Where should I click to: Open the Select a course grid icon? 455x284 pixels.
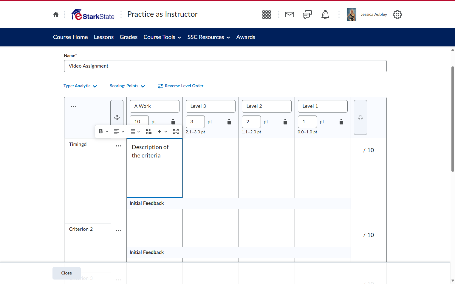pos(266,14)
